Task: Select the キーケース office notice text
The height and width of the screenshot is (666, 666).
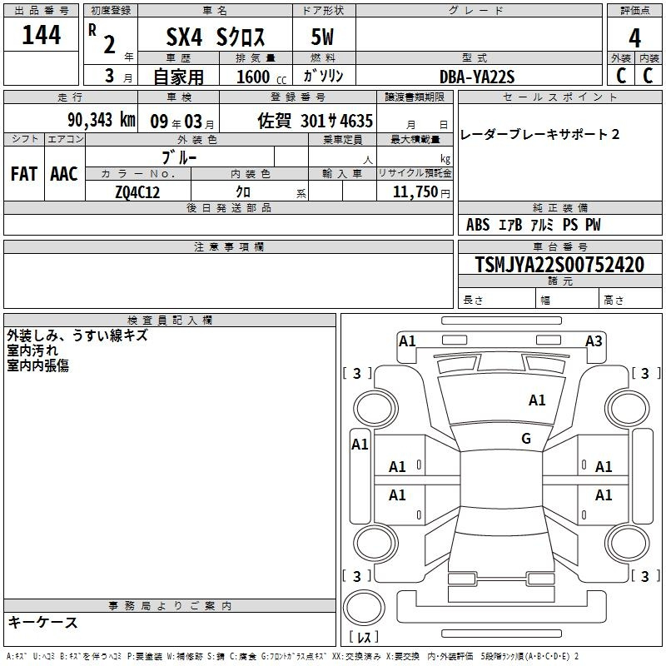Action: point(43,623)
